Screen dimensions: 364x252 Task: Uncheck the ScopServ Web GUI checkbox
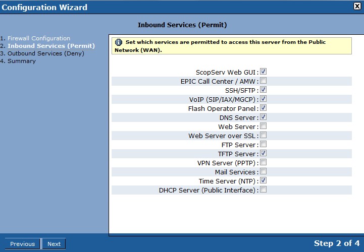(x=263, y=72)
